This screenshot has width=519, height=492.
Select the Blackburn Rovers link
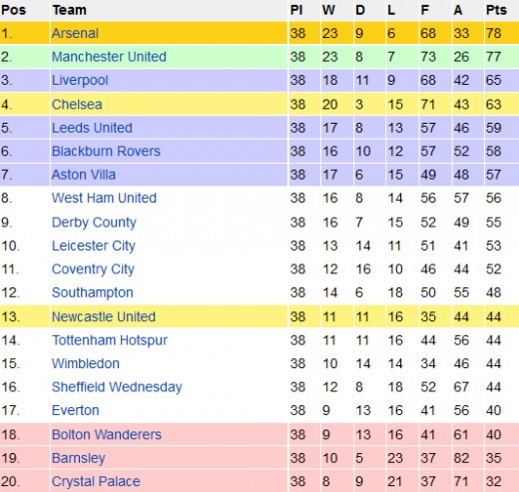[106, 151]
